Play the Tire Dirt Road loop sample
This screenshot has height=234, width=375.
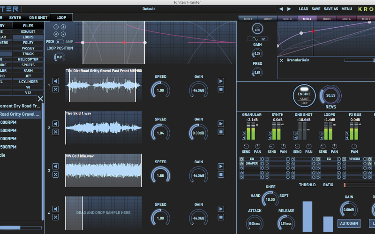pos(221,81)
